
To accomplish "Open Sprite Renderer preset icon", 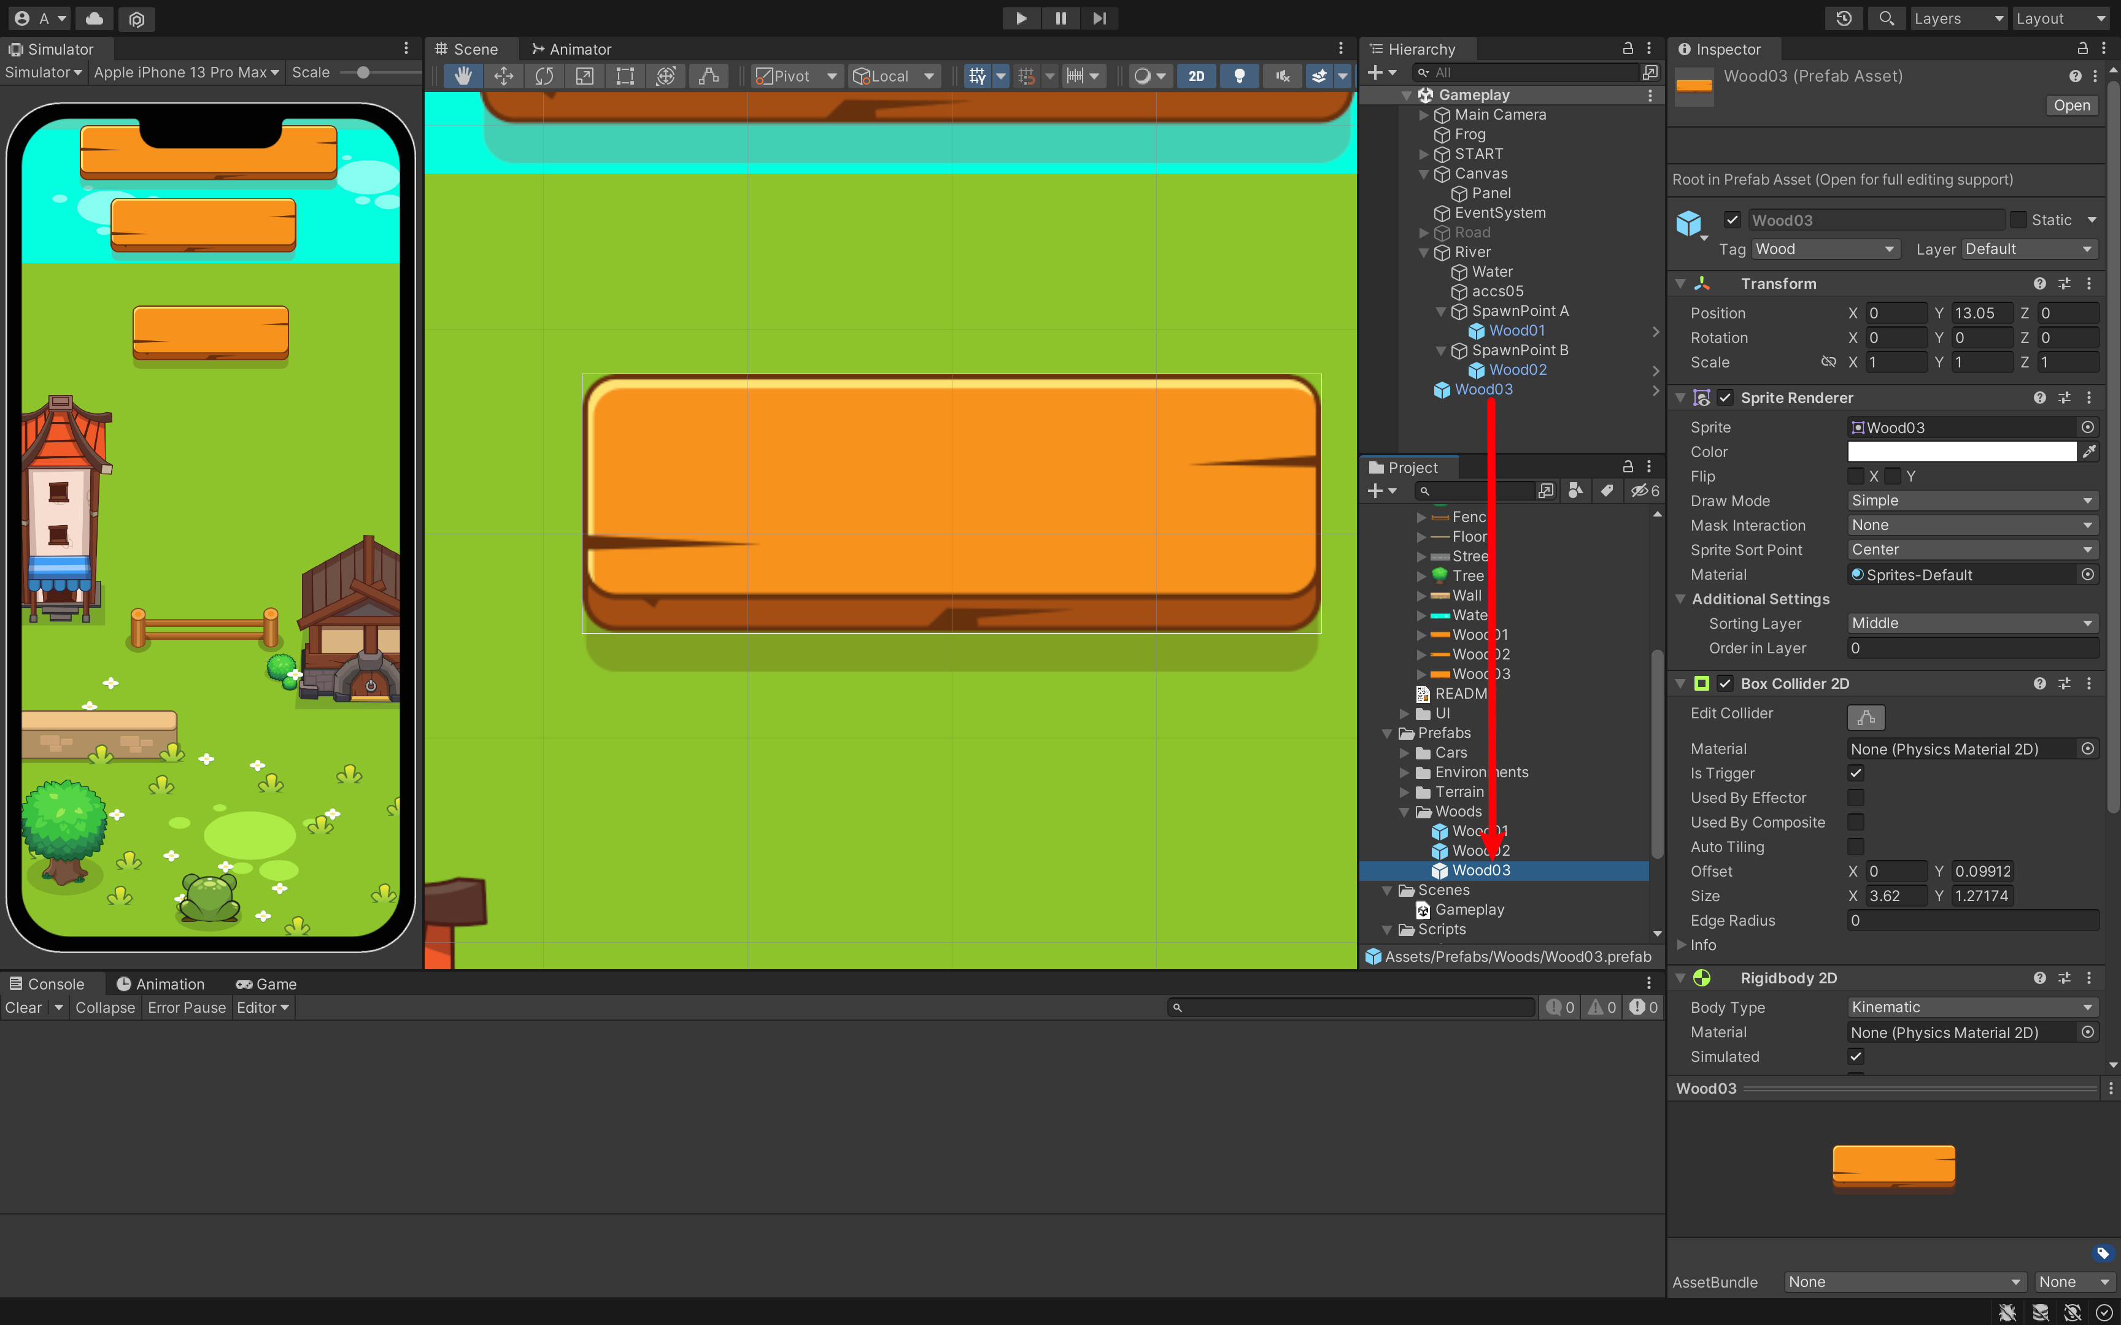I will coord(2065,397).
